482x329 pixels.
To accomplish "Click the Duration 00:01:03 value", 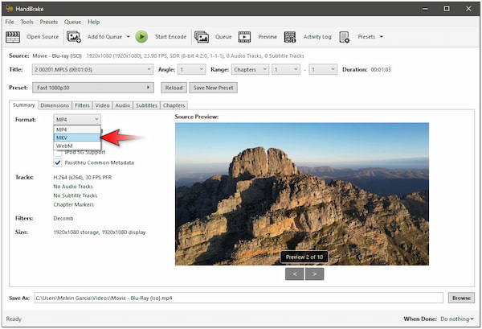I will 381,69.
